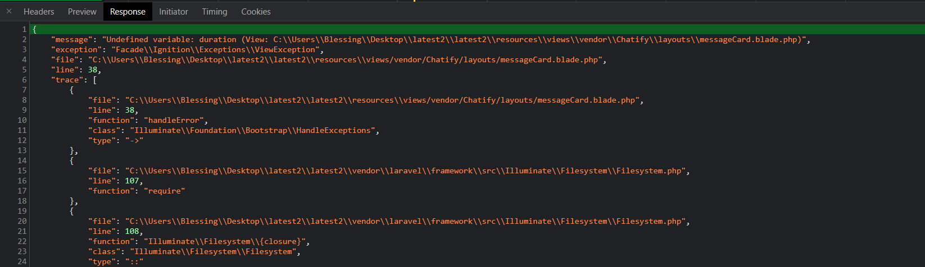This screenshot has height=267, width=925.
Task: Click line value 38 on line 5
Action: coord(93,70)
